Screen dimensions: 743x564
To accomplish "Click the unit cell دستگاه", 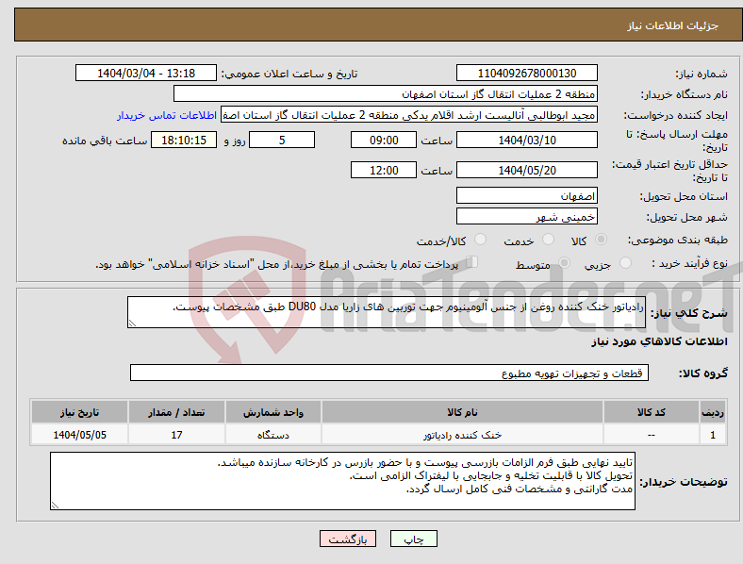I will tap(273, 435).
